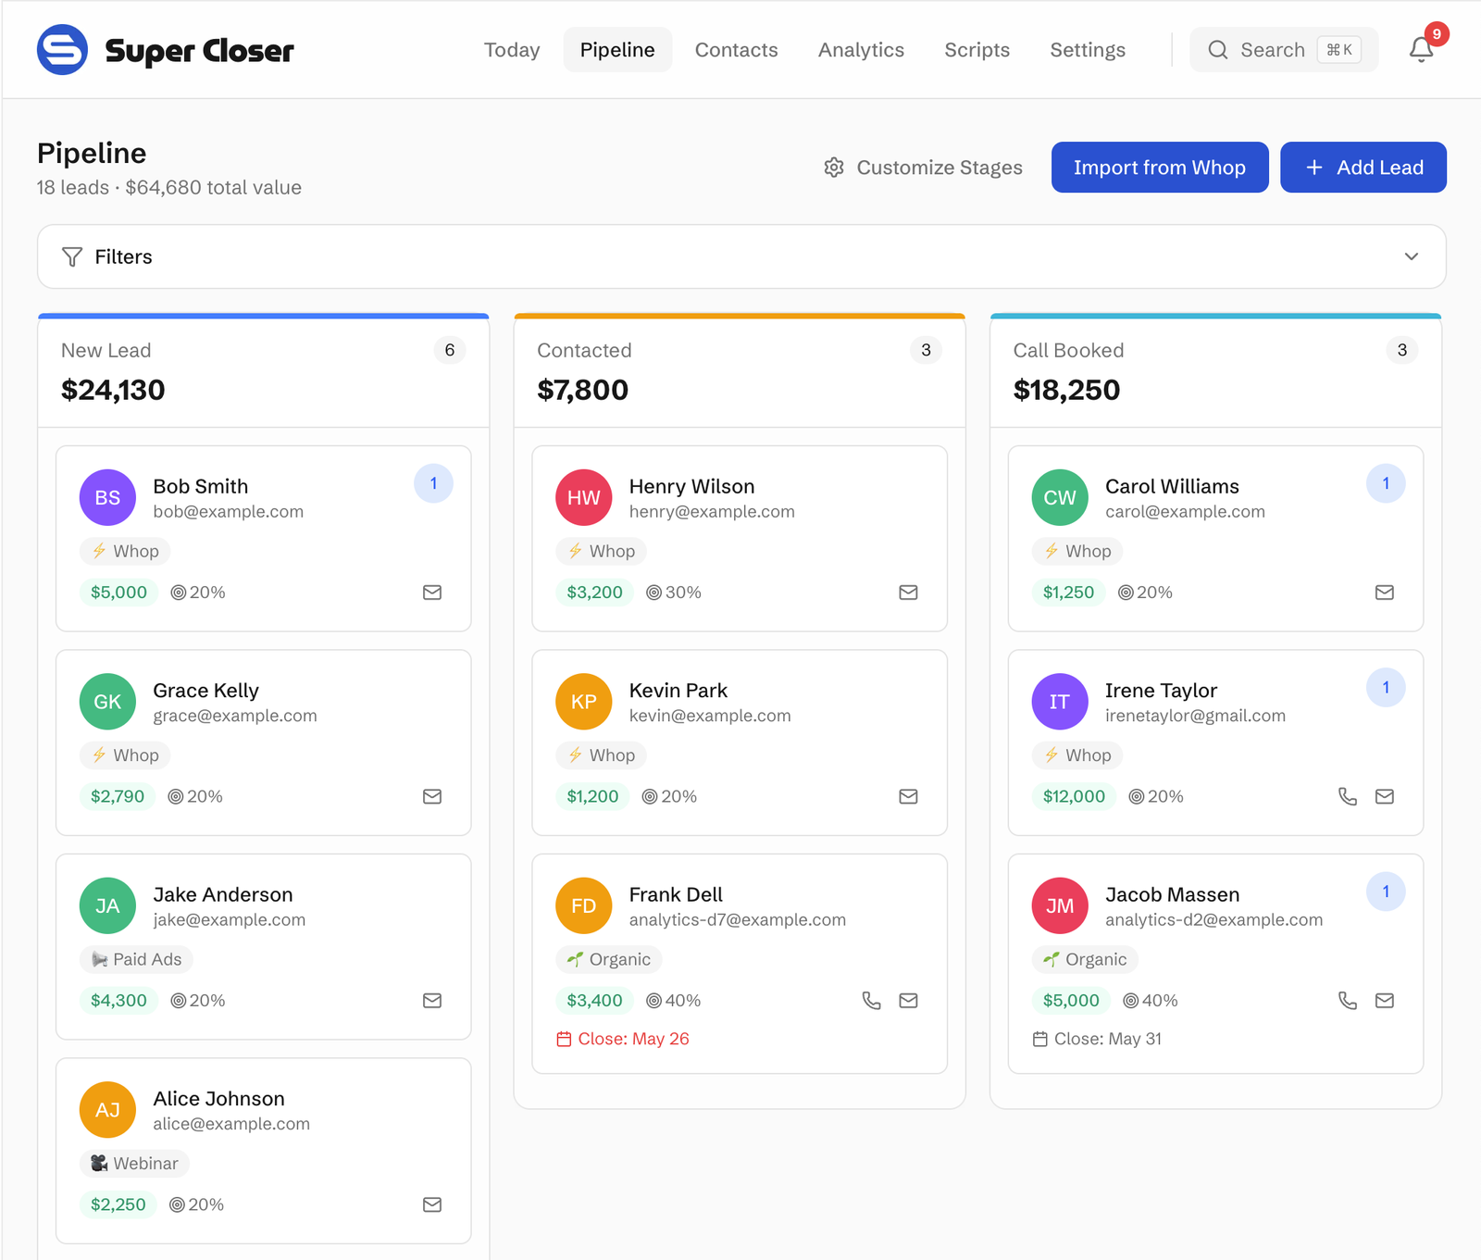Click the email icon on Frank Dell's card

(909, 1001)
